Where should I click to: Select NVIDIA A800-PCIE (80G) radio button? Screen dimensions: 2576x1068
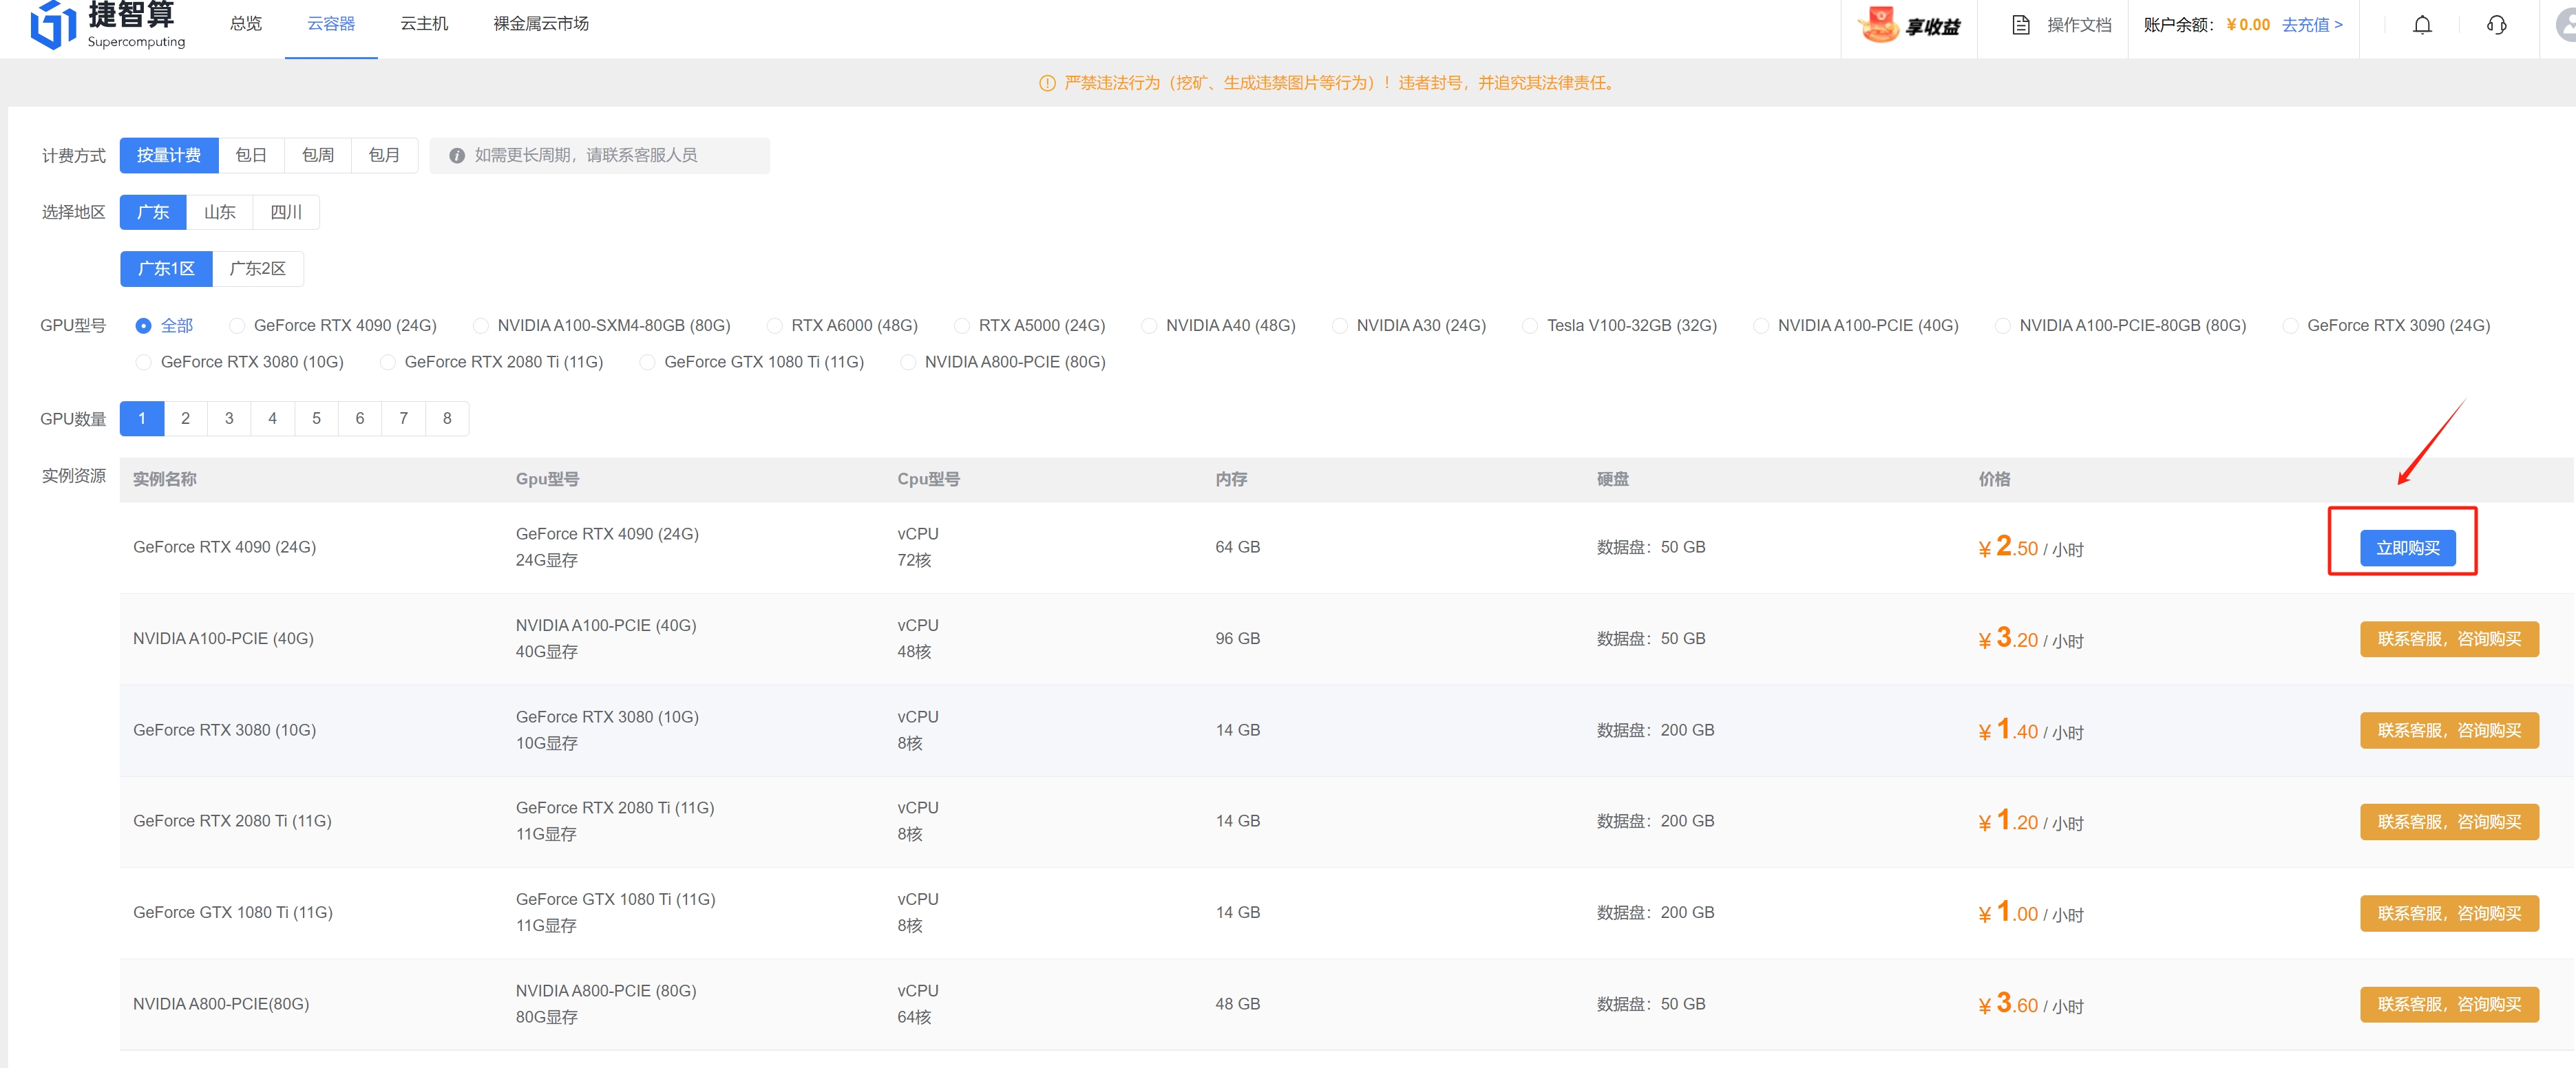coord(908,362)
